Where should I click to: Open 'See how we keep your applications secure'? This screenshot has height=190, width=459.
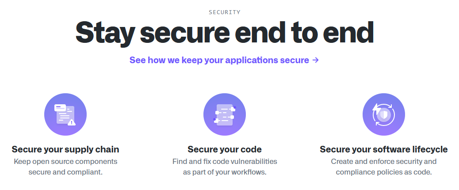tap(219, 60)
